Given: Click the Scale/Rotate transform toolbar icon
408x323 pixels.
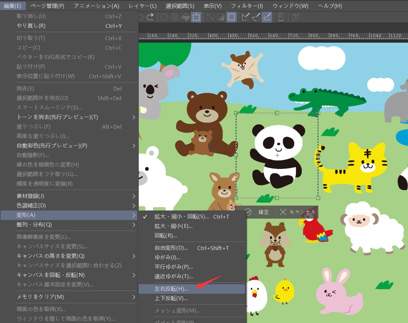Looking at the screenshot, I should (x=196, y=17).
